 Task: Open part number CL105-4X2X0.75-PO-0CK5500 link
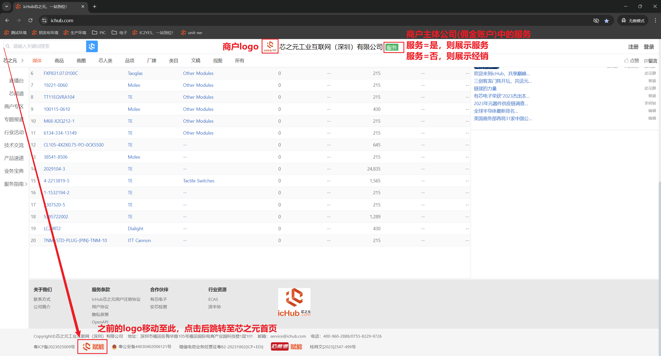(x=74, y=145)
